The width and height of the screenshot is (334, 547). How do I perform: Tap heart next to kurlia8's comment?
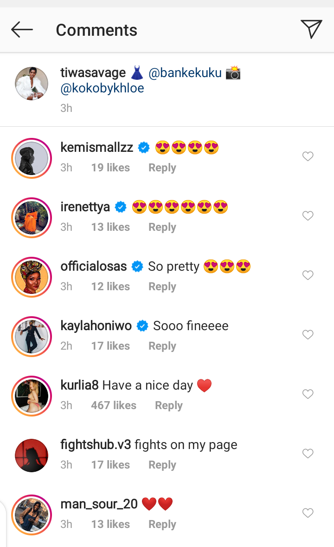coord(308,394)
